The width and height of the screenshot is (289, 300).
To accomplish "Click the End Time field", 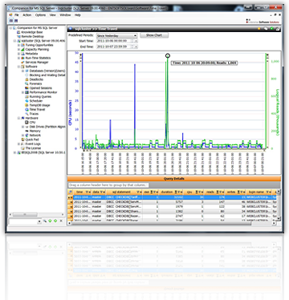I will [116, 47].
